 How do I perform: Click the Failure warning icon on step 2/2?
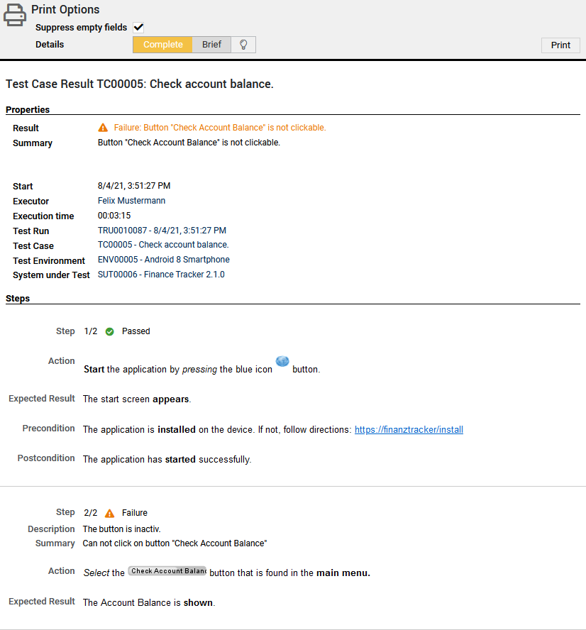coord(110,512)
